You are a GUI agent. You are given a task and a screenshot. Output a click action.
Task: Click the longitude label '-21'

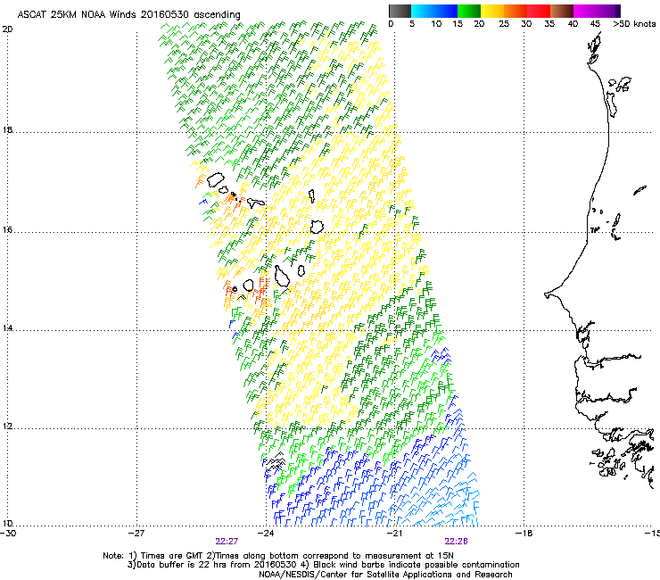[394, 534]
